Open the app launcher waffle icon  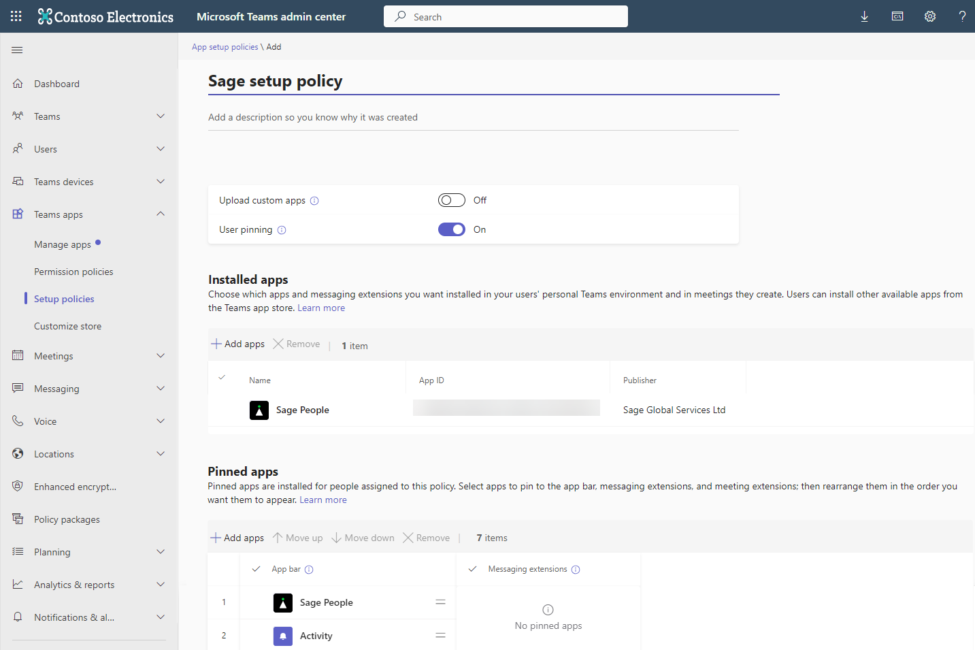(16, 16)
